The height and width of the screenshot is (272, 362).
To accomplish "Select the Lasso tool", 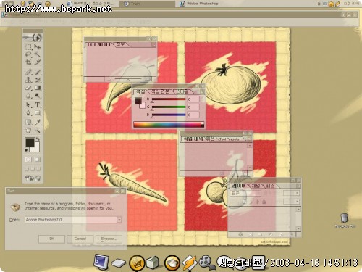I will (x=28, y=54).
